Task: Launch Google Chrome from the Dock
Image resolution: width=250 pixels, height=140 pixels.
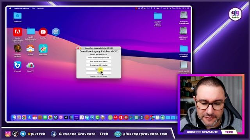Action: [x=24, y=117]
